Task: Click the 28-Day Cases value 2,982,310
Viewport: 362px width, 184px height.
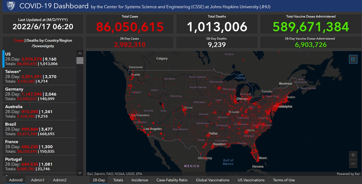Action: pos(130,45)
